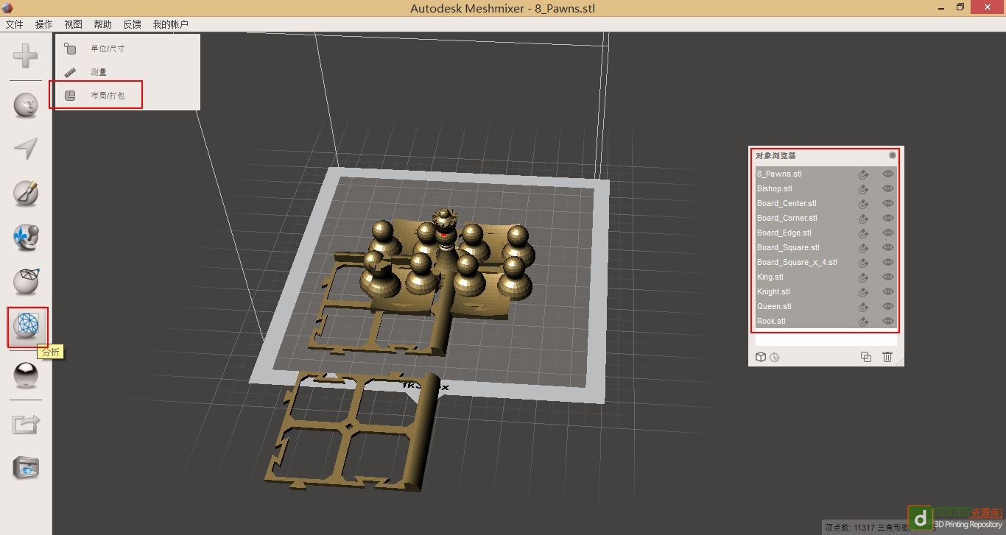Open the 操作 menu
Image resolution: width=1006 pixels, height=535 pixels.
pyautogui.click(x=44, y=24)
